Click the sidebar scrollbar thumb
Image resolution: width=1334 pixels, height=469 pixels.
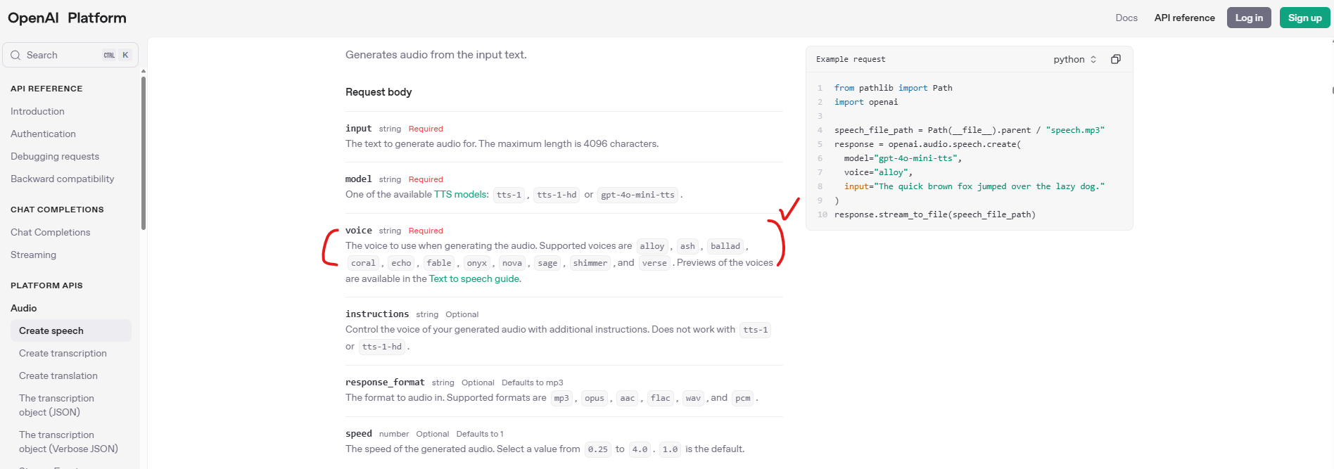144,153
